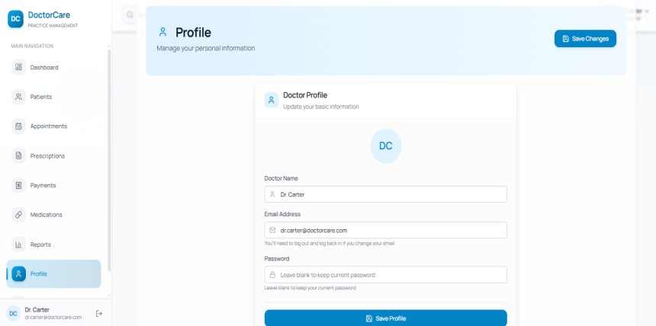The width and height of the screenshot is (656, 326).
Task: Open the Dashboard icon in sidebar
Action: click(x=19, y=67)
